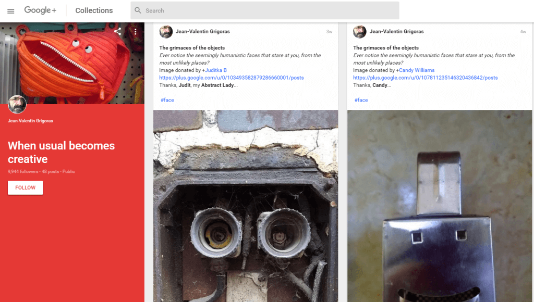The image size is (534, 302).
Task: Open the +Juditka B profile link
Action: (215, 70)
